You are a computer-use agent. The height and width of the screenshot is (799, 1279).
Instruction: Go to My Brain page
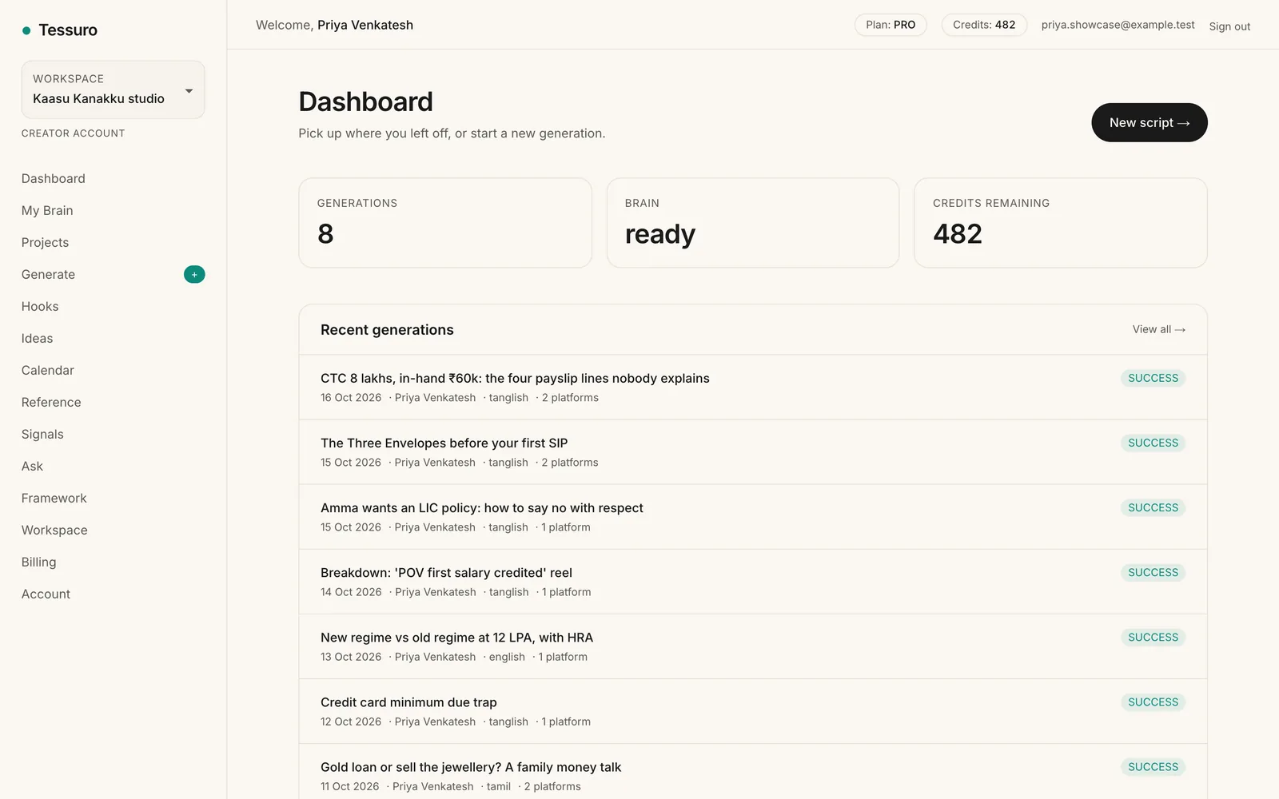[47, 210]
